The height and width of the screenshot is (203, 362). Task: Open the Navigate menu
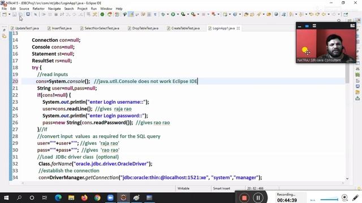pyautogui.click(x=54, y=8)
